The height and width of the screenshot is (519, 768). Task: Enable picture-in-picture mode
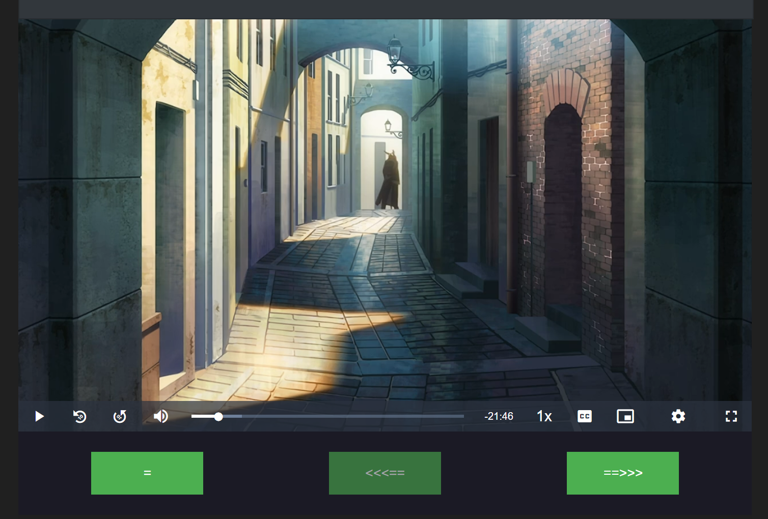coord(625,416)
